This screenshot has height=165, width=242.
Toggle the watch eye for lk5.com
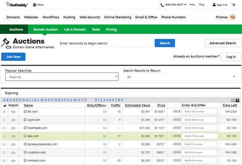13,112
